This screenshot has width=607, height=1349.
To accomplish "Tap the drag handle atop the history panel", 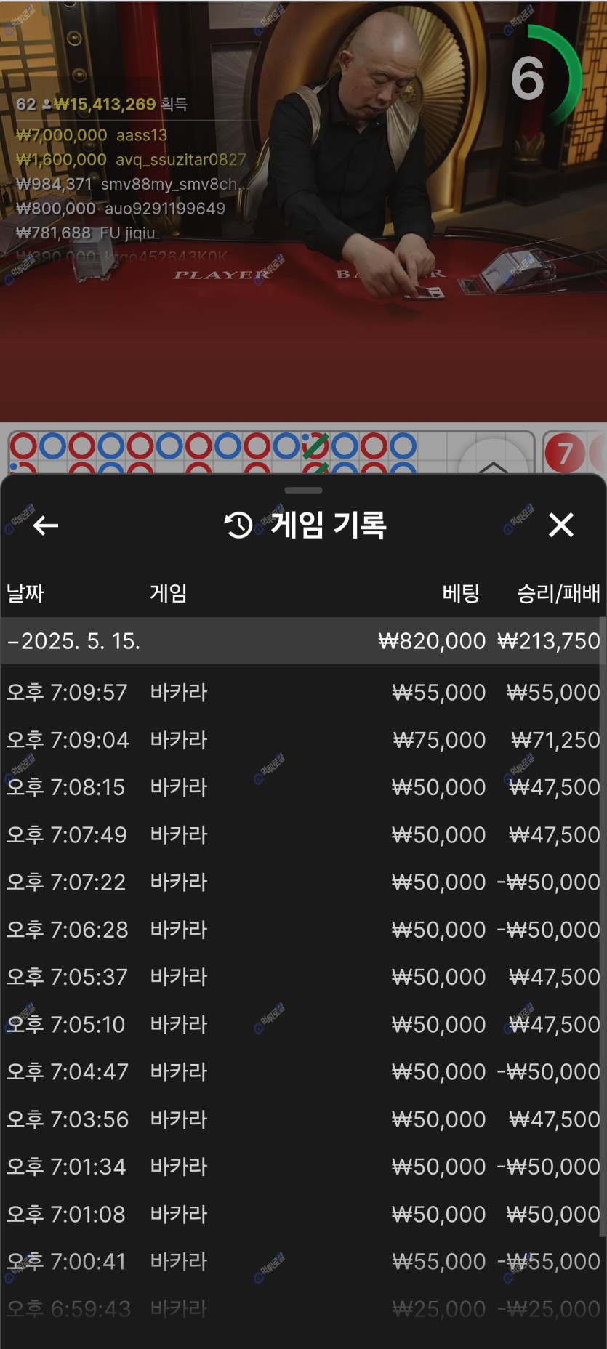I will pos(303,491).
